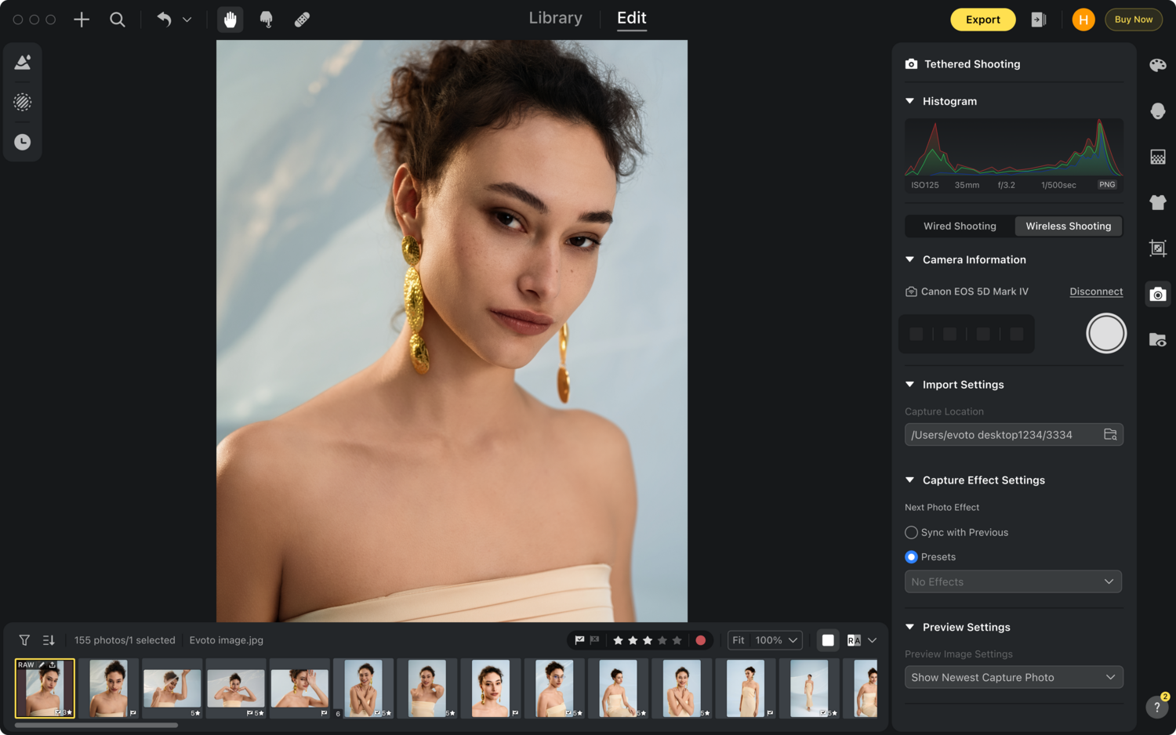Select the Presets radio option
Screen dimensions: 1176x735
click(911, 557)
